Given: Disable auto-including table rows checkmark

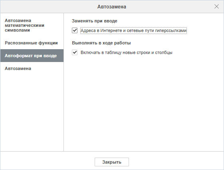Looking at the screenshot, I should click(x=75, y=52).
